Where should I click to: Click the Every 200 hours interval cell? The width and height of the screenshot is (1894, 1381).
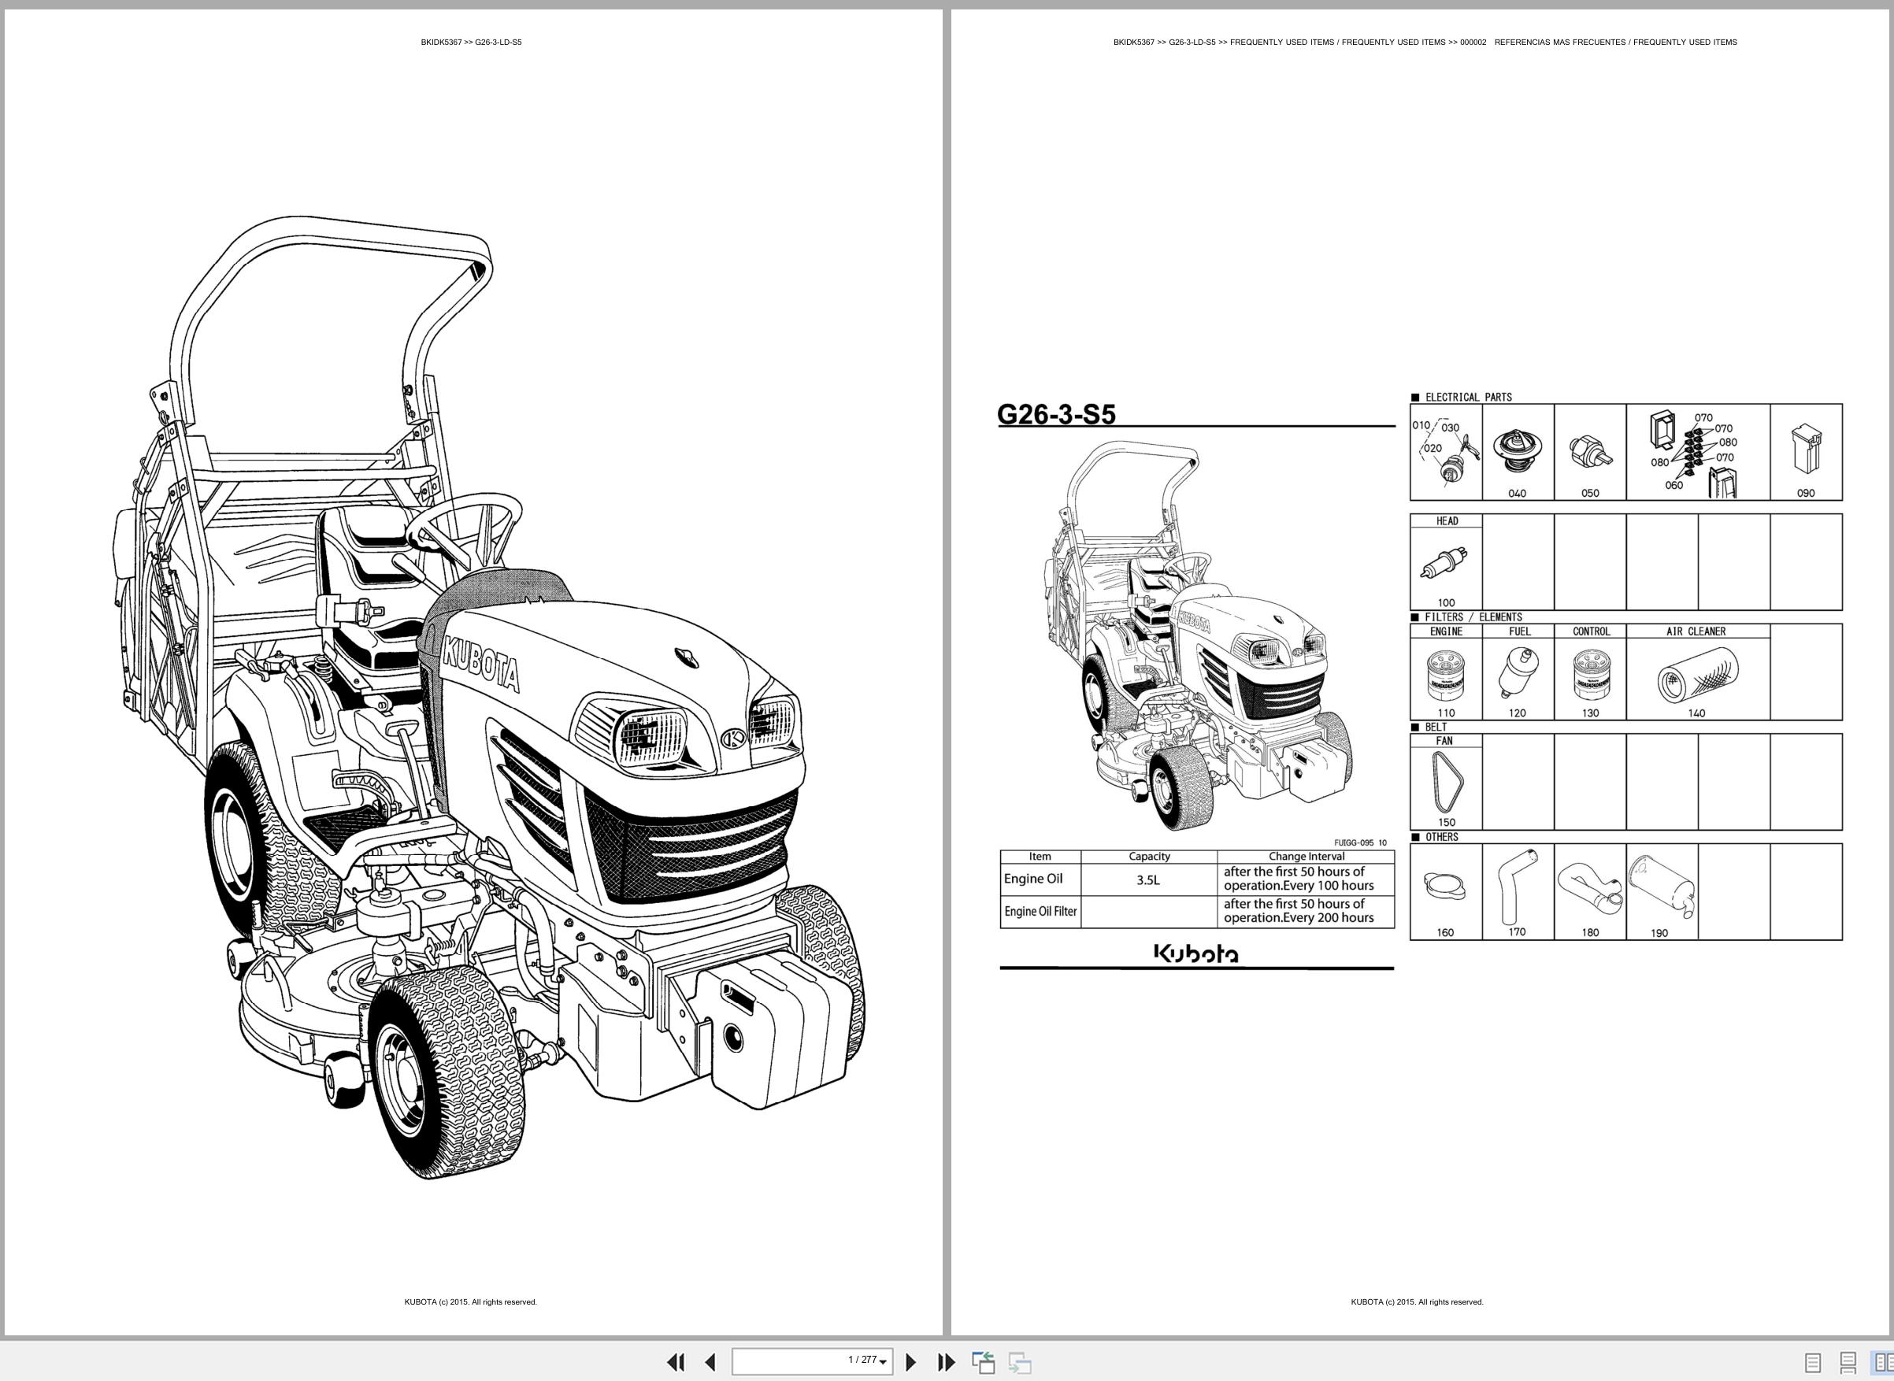click(x=1305, y=911)
